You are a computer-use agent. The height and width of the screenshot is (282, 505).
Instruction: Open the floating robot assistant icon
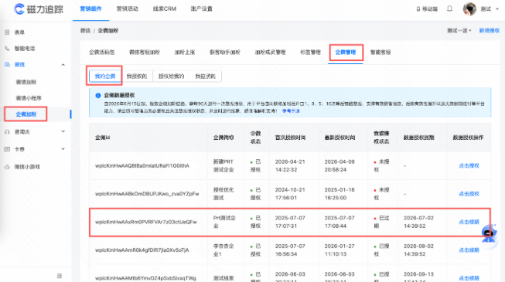489,234
